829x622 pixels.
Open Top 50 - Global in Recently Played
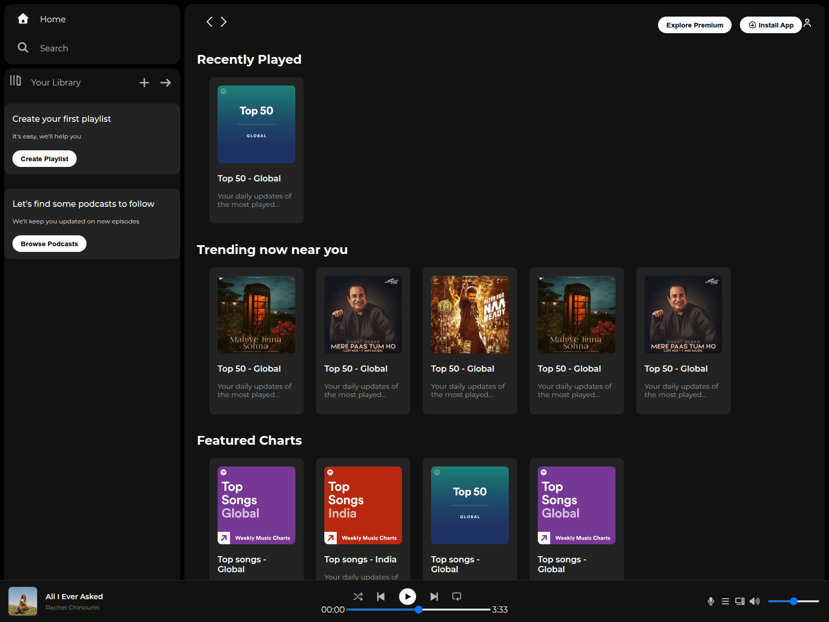[x=256, y=150]
